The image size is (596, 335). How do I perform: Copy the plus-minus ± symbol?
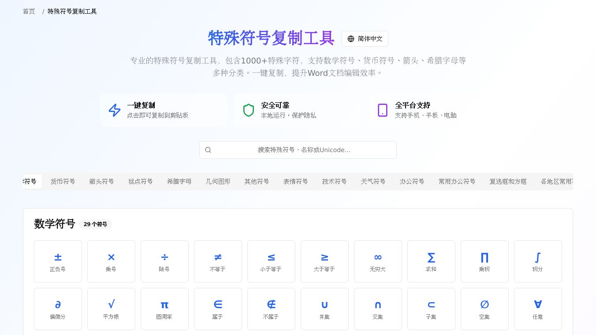pyautogui.click(x=58, y=261)
